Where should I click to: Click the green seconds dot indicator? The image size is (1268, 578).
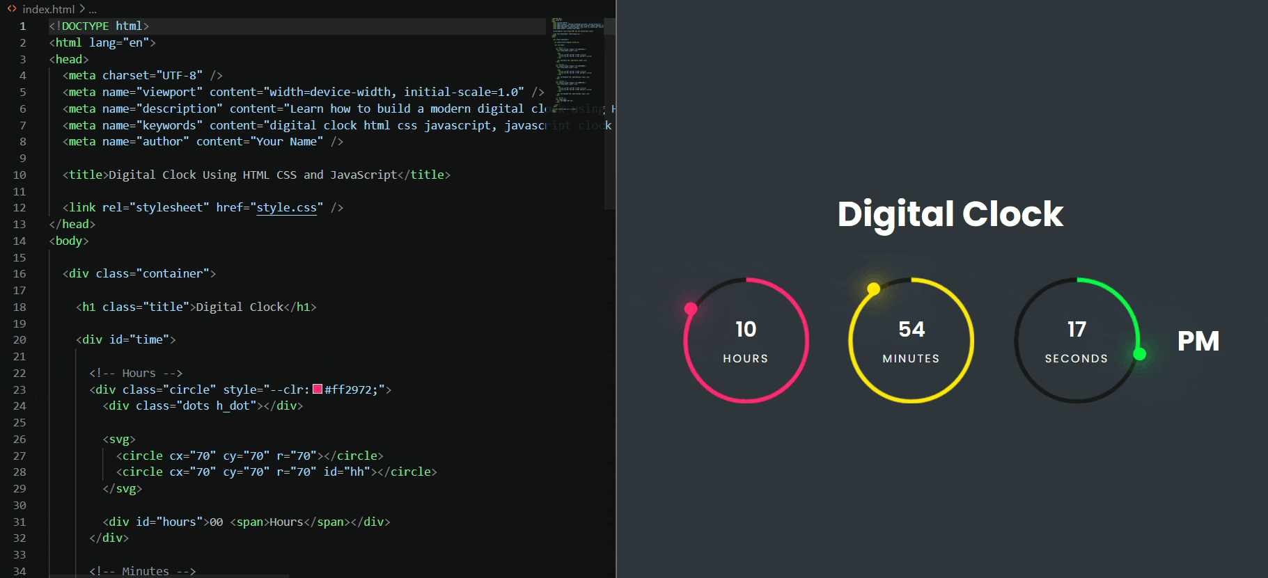(x=1140, y=354)
